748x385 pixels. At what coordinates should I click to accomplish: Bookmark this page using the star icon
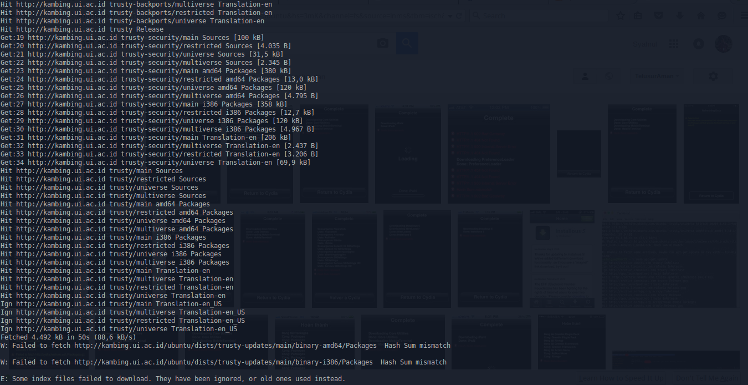(x=621, y=16)
